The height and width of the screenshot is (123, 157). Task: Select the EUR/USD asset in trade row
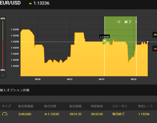(25, 114)
